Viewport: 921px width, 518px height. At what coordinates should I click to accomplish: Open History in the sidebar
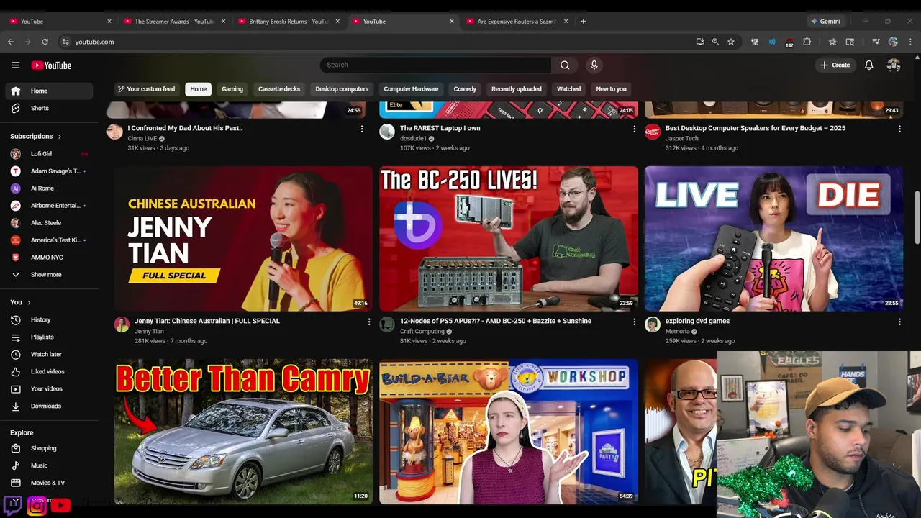(x=49, y=320)
